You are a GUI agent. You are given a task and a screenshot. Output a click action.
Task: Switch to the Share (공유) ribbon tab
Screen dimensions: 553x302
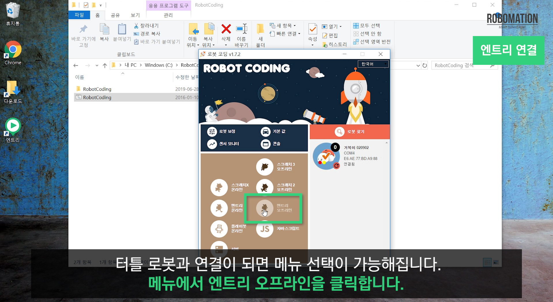point(115,15)
